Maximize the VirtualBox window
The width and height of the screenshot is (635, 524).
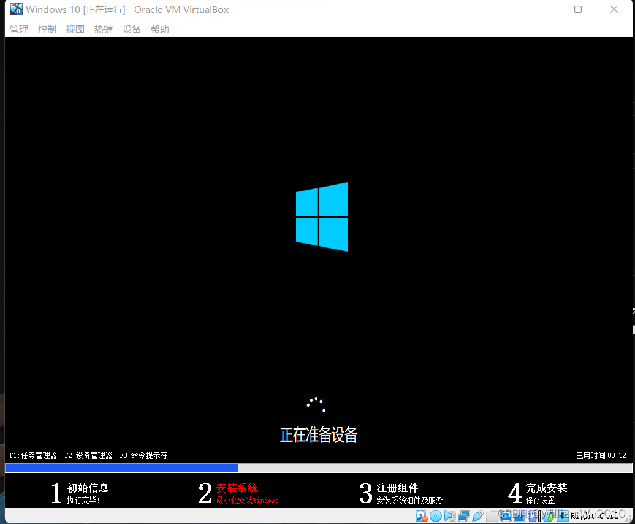pos(578,9)
